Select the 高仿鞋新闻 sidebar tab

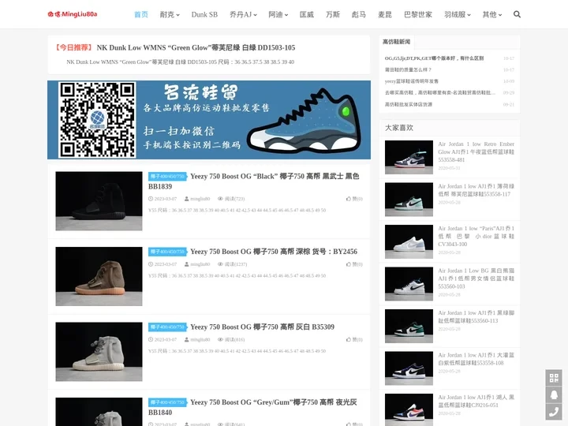click(396, 42)
